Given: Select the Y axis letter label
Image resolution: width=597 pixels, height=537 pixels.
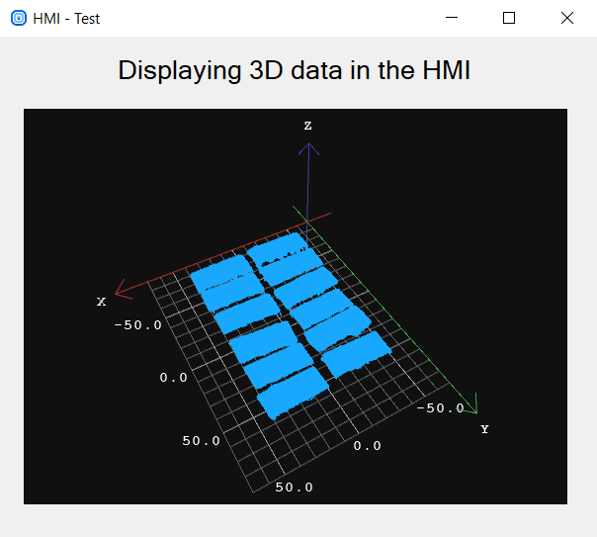Looking at the screenshot, I should pyautogui.click(x=484, y=429).
